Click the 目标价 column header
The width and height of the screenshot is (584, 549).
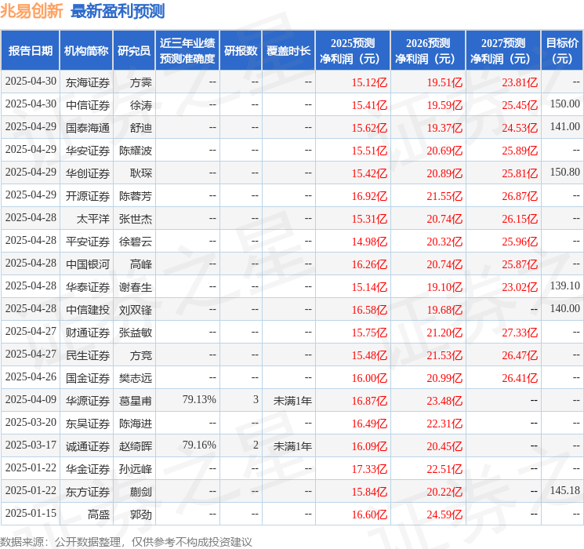562,51
